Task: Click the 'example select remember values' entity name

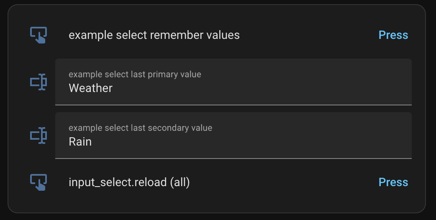Action: pos(154,35)
